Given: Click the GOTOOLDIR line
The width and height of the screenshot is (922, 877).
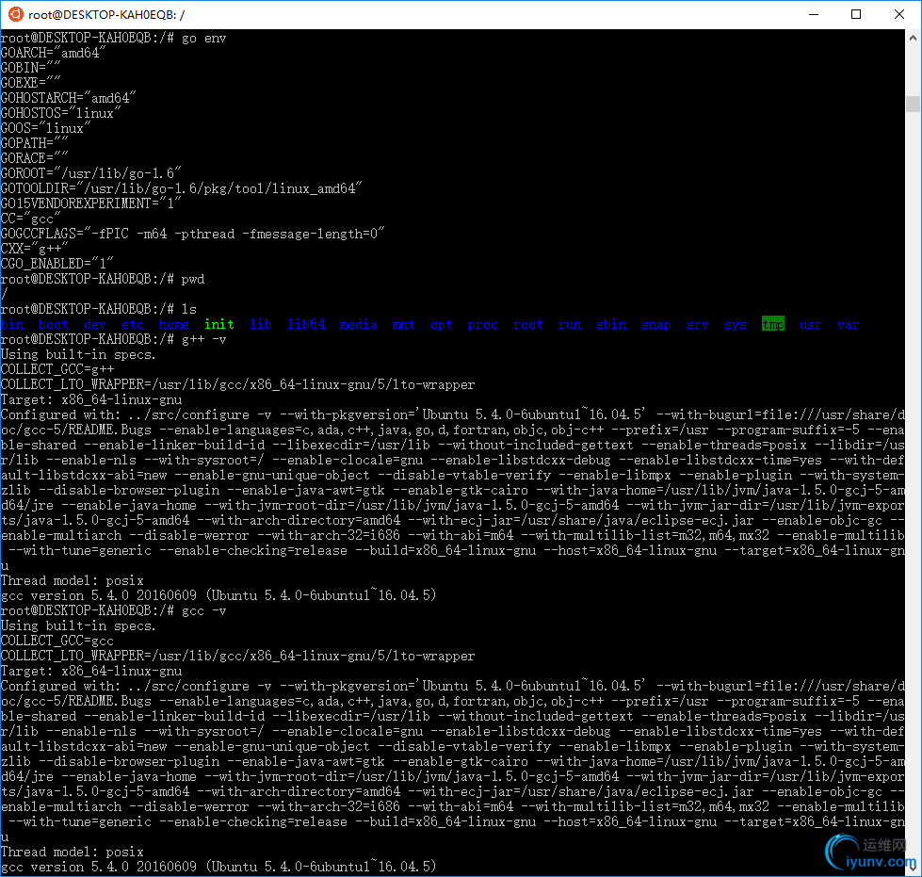Looking at the screenshot, I should pos(181,188).
